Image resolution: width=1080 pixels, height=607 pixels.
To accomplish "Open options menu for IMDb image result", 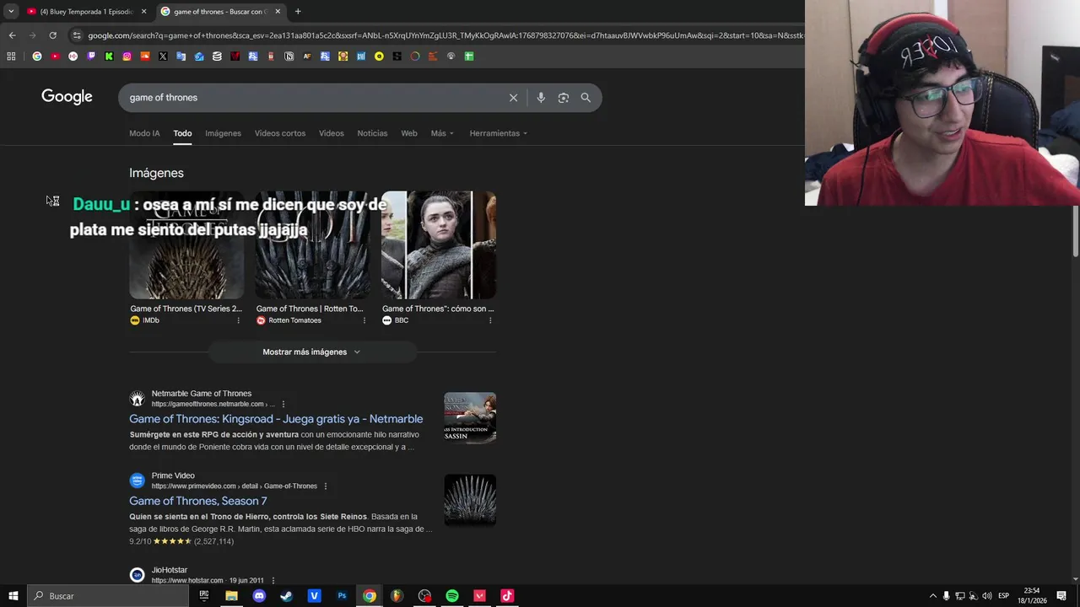I will click(x=238, y=320).
